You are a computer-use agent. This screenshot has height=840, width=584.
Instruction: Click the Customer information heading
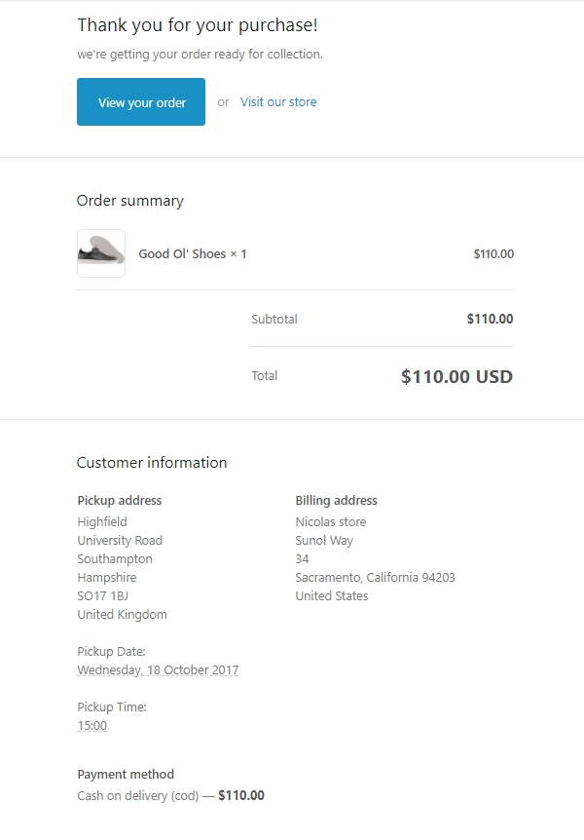(x=152, y=463)
